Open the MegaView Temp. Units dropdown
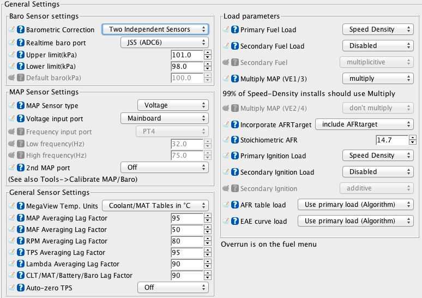 (155, 206)
